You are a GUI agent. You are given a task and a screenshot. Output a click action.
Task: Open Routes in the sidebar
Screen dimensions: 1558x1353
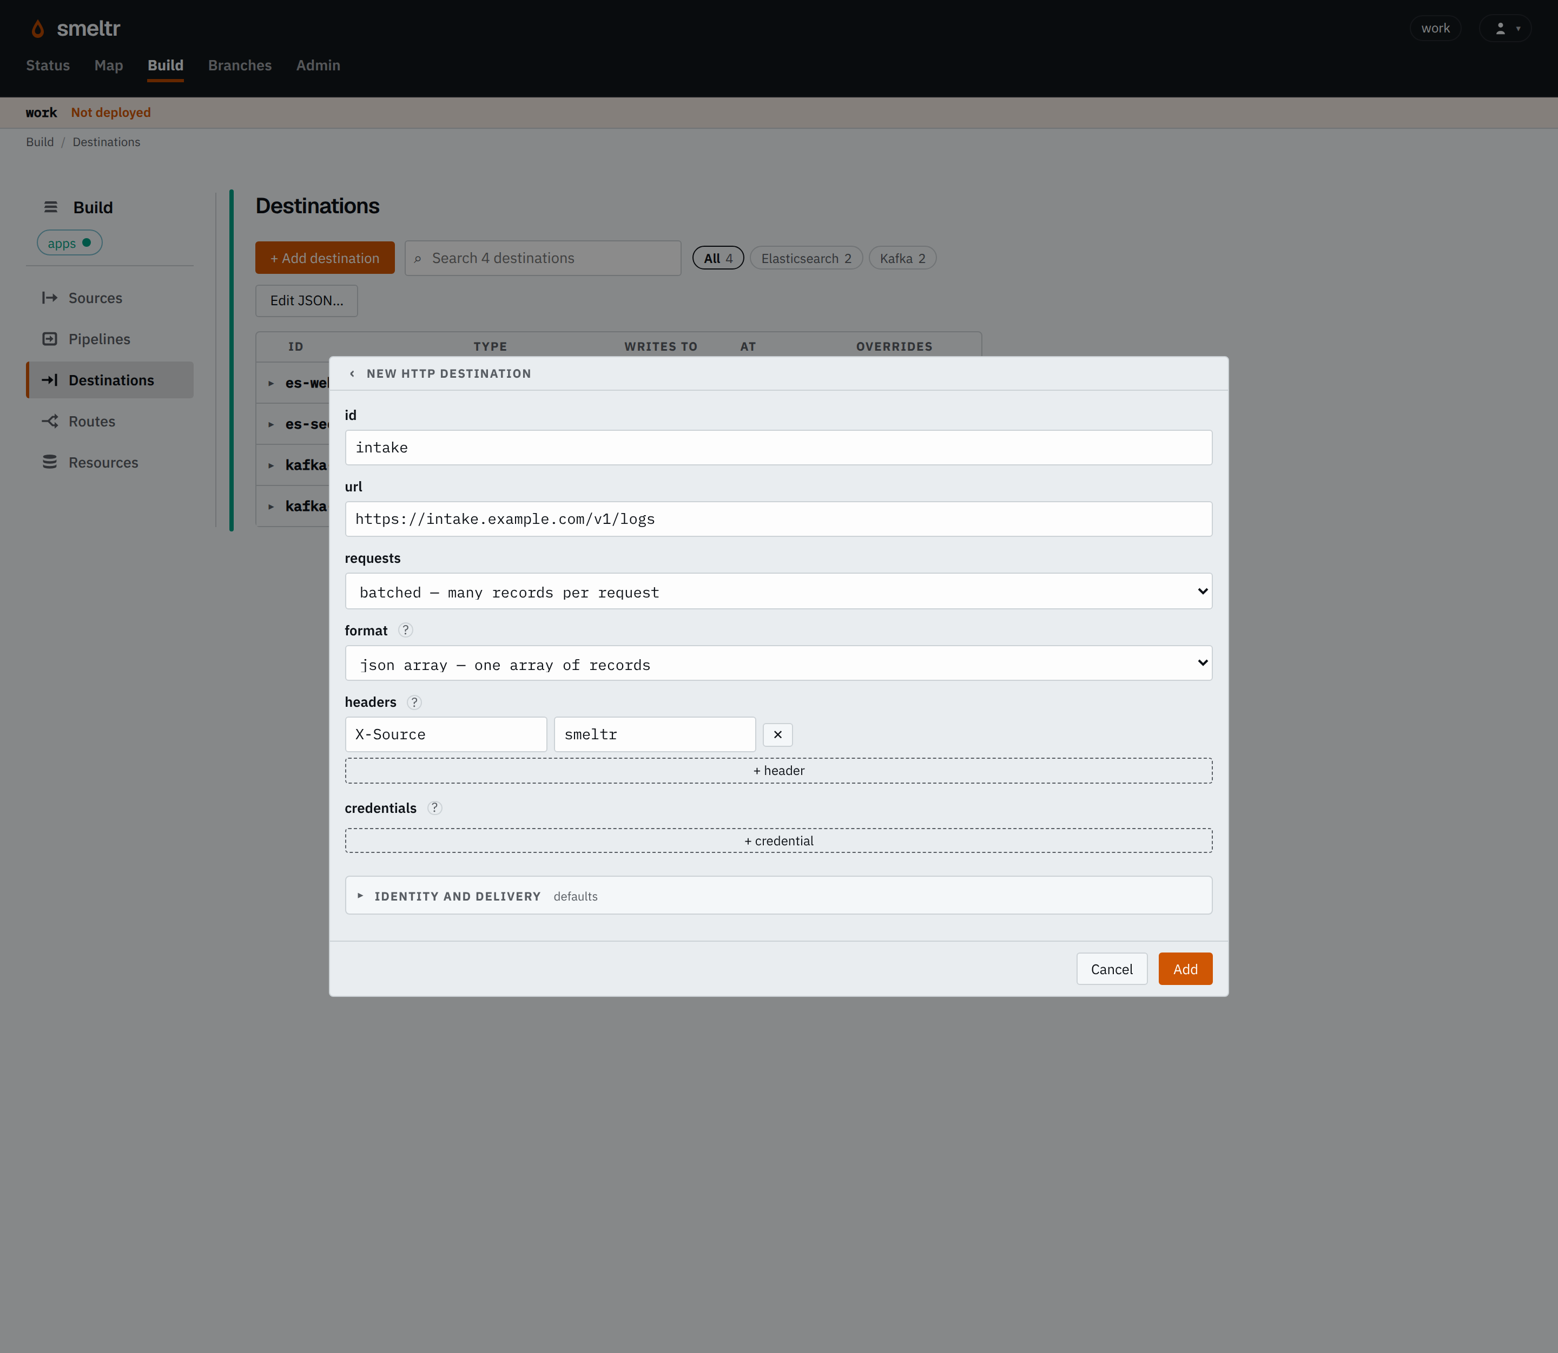(x=110, y=421)
